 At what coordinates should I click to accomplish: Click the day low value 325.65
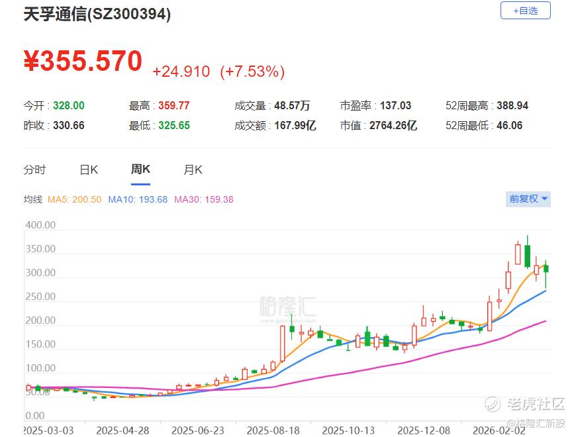(174, 126)
